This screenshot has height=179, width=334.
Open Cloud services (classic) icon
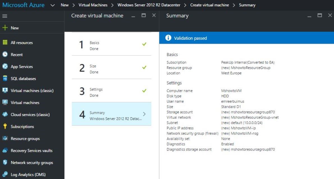coord(5,114)
